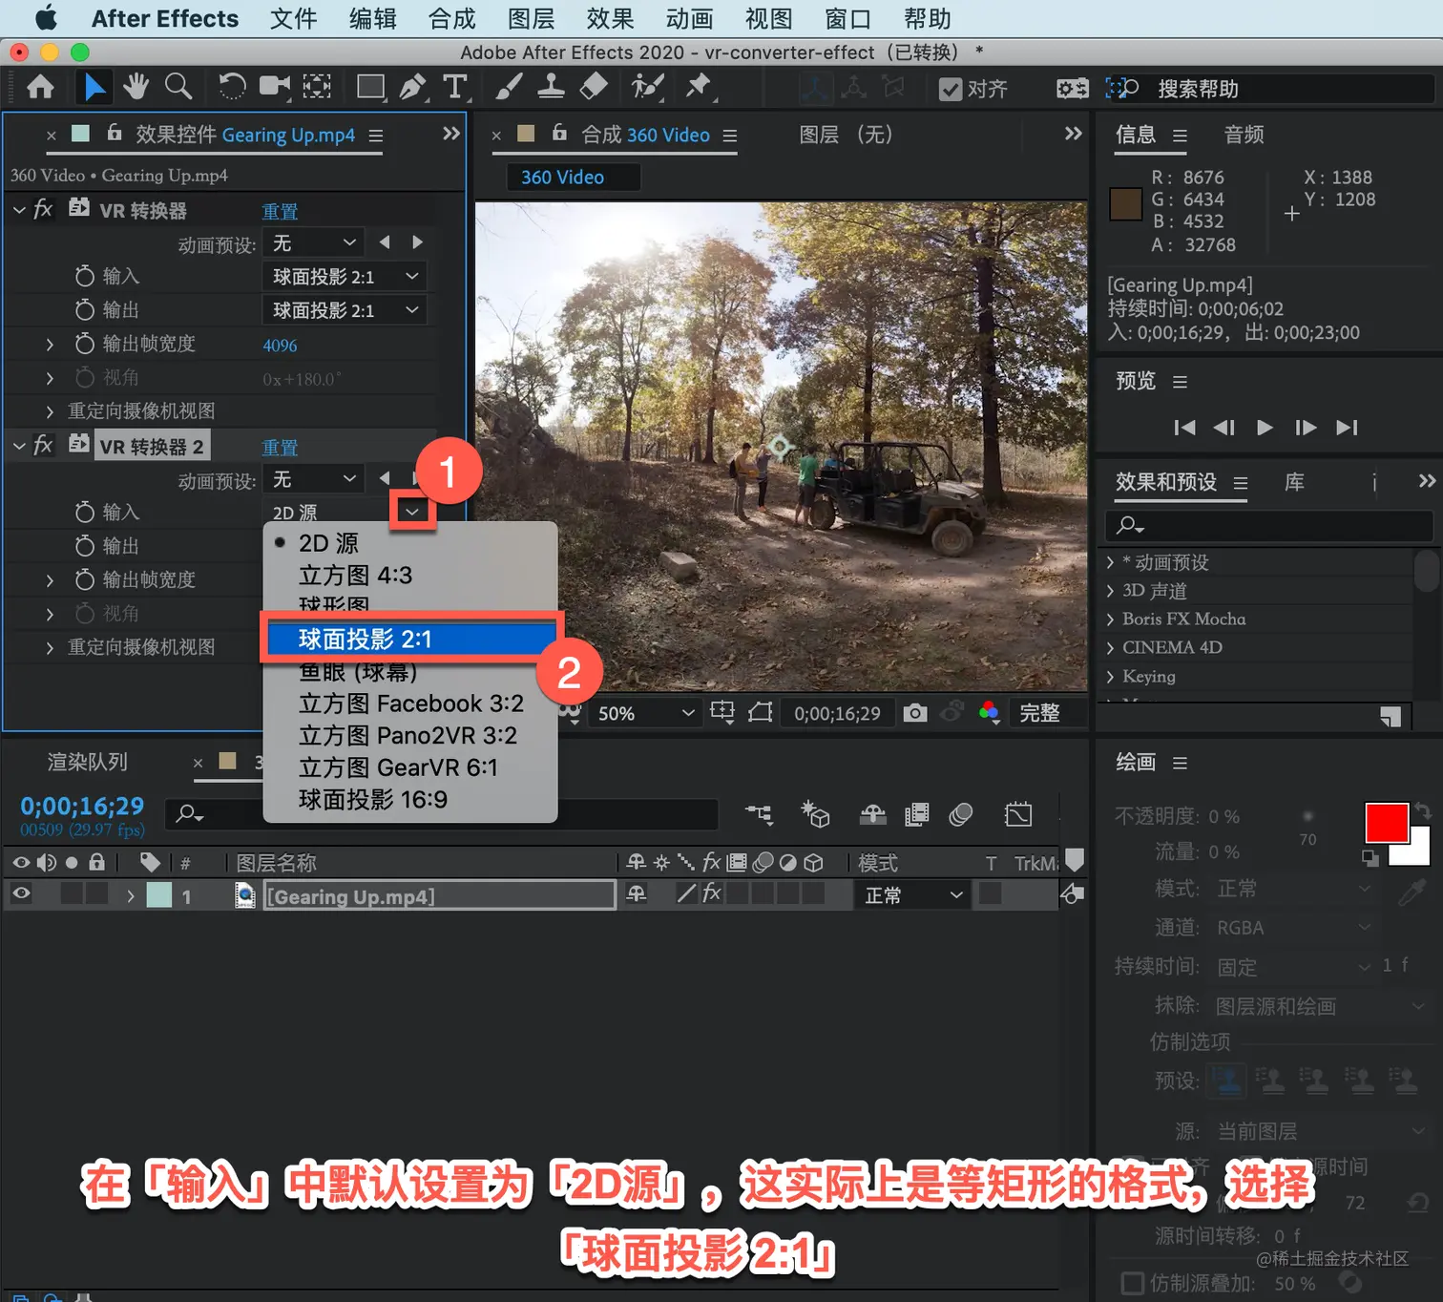Select the Selection arrow tool
The width and height of the screenshot is (1443, 1302).
click(x=94, y=88)
